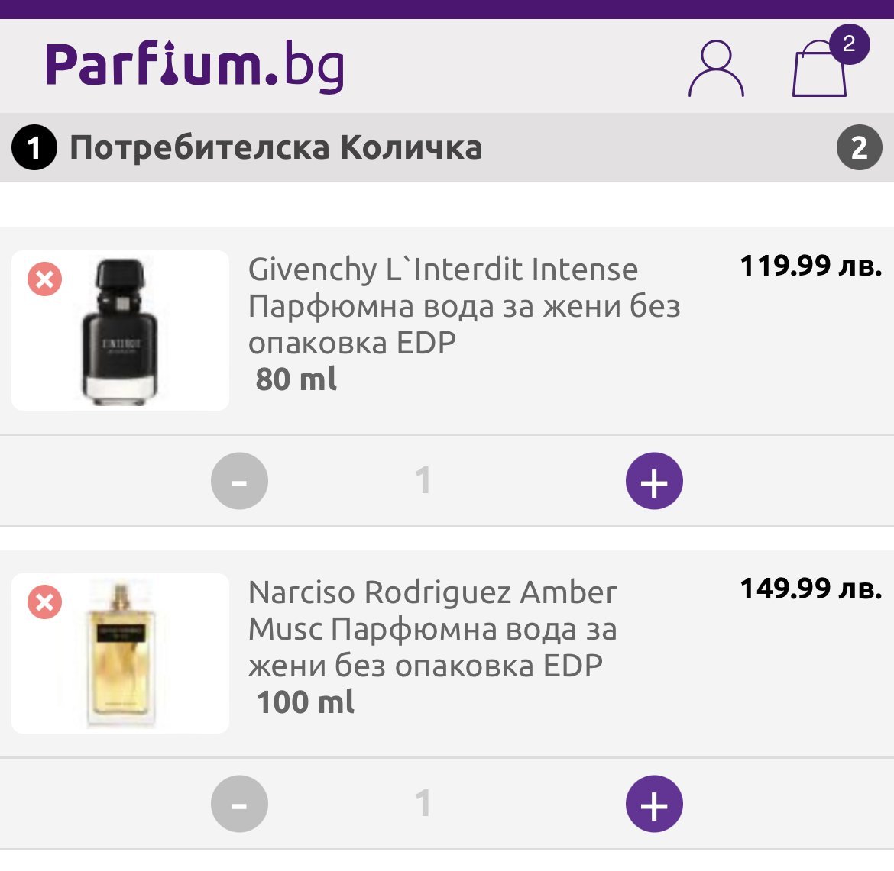View Narciso Rodriguez golden bottle thumbnail
Viewport: 894px width, 871px height.
[x=120, y=653]
